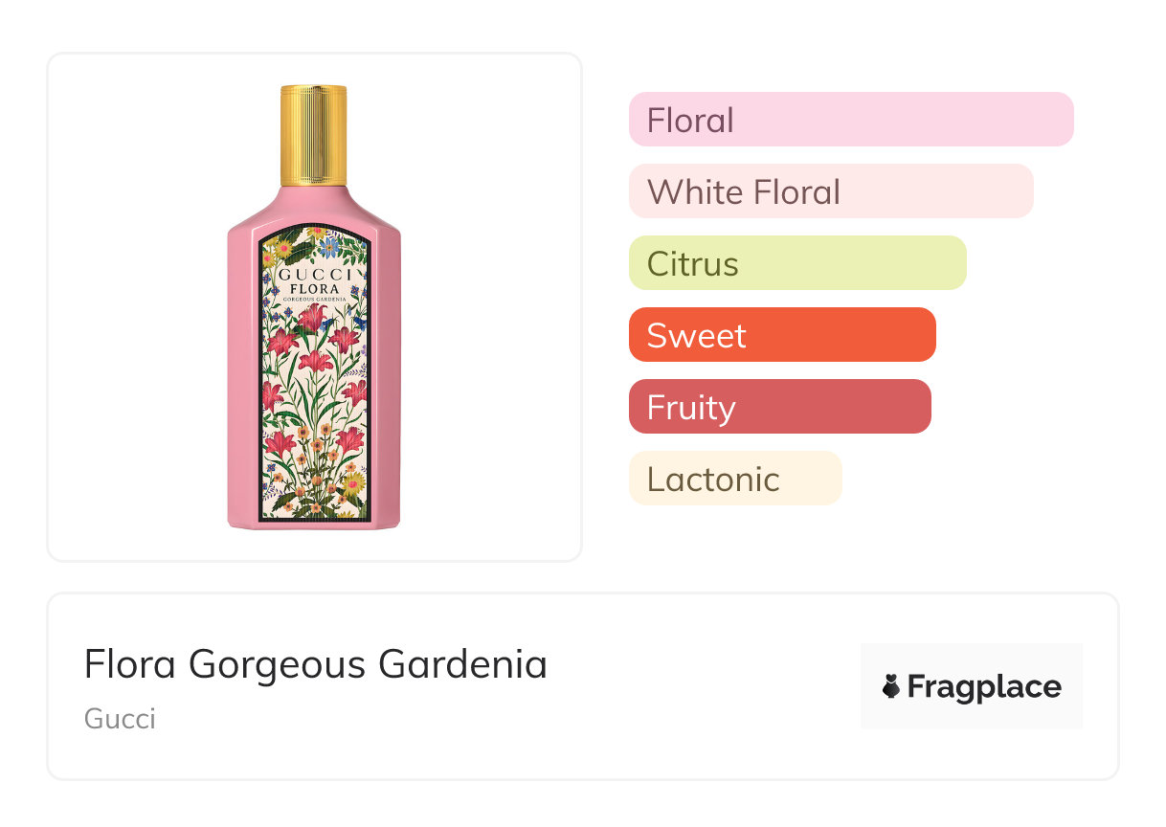Click the gold cap of the perfume bottle
The image size is (1166, 827).
pos(313,134)
